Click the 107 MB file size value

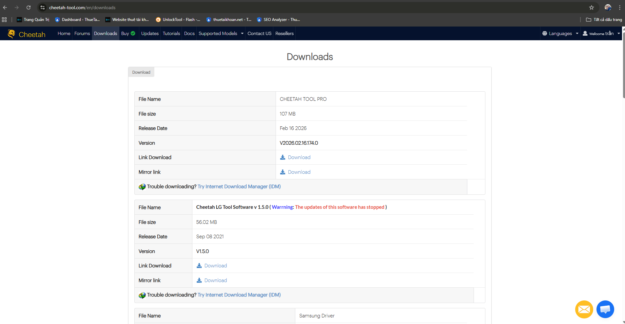click(288, 114)
